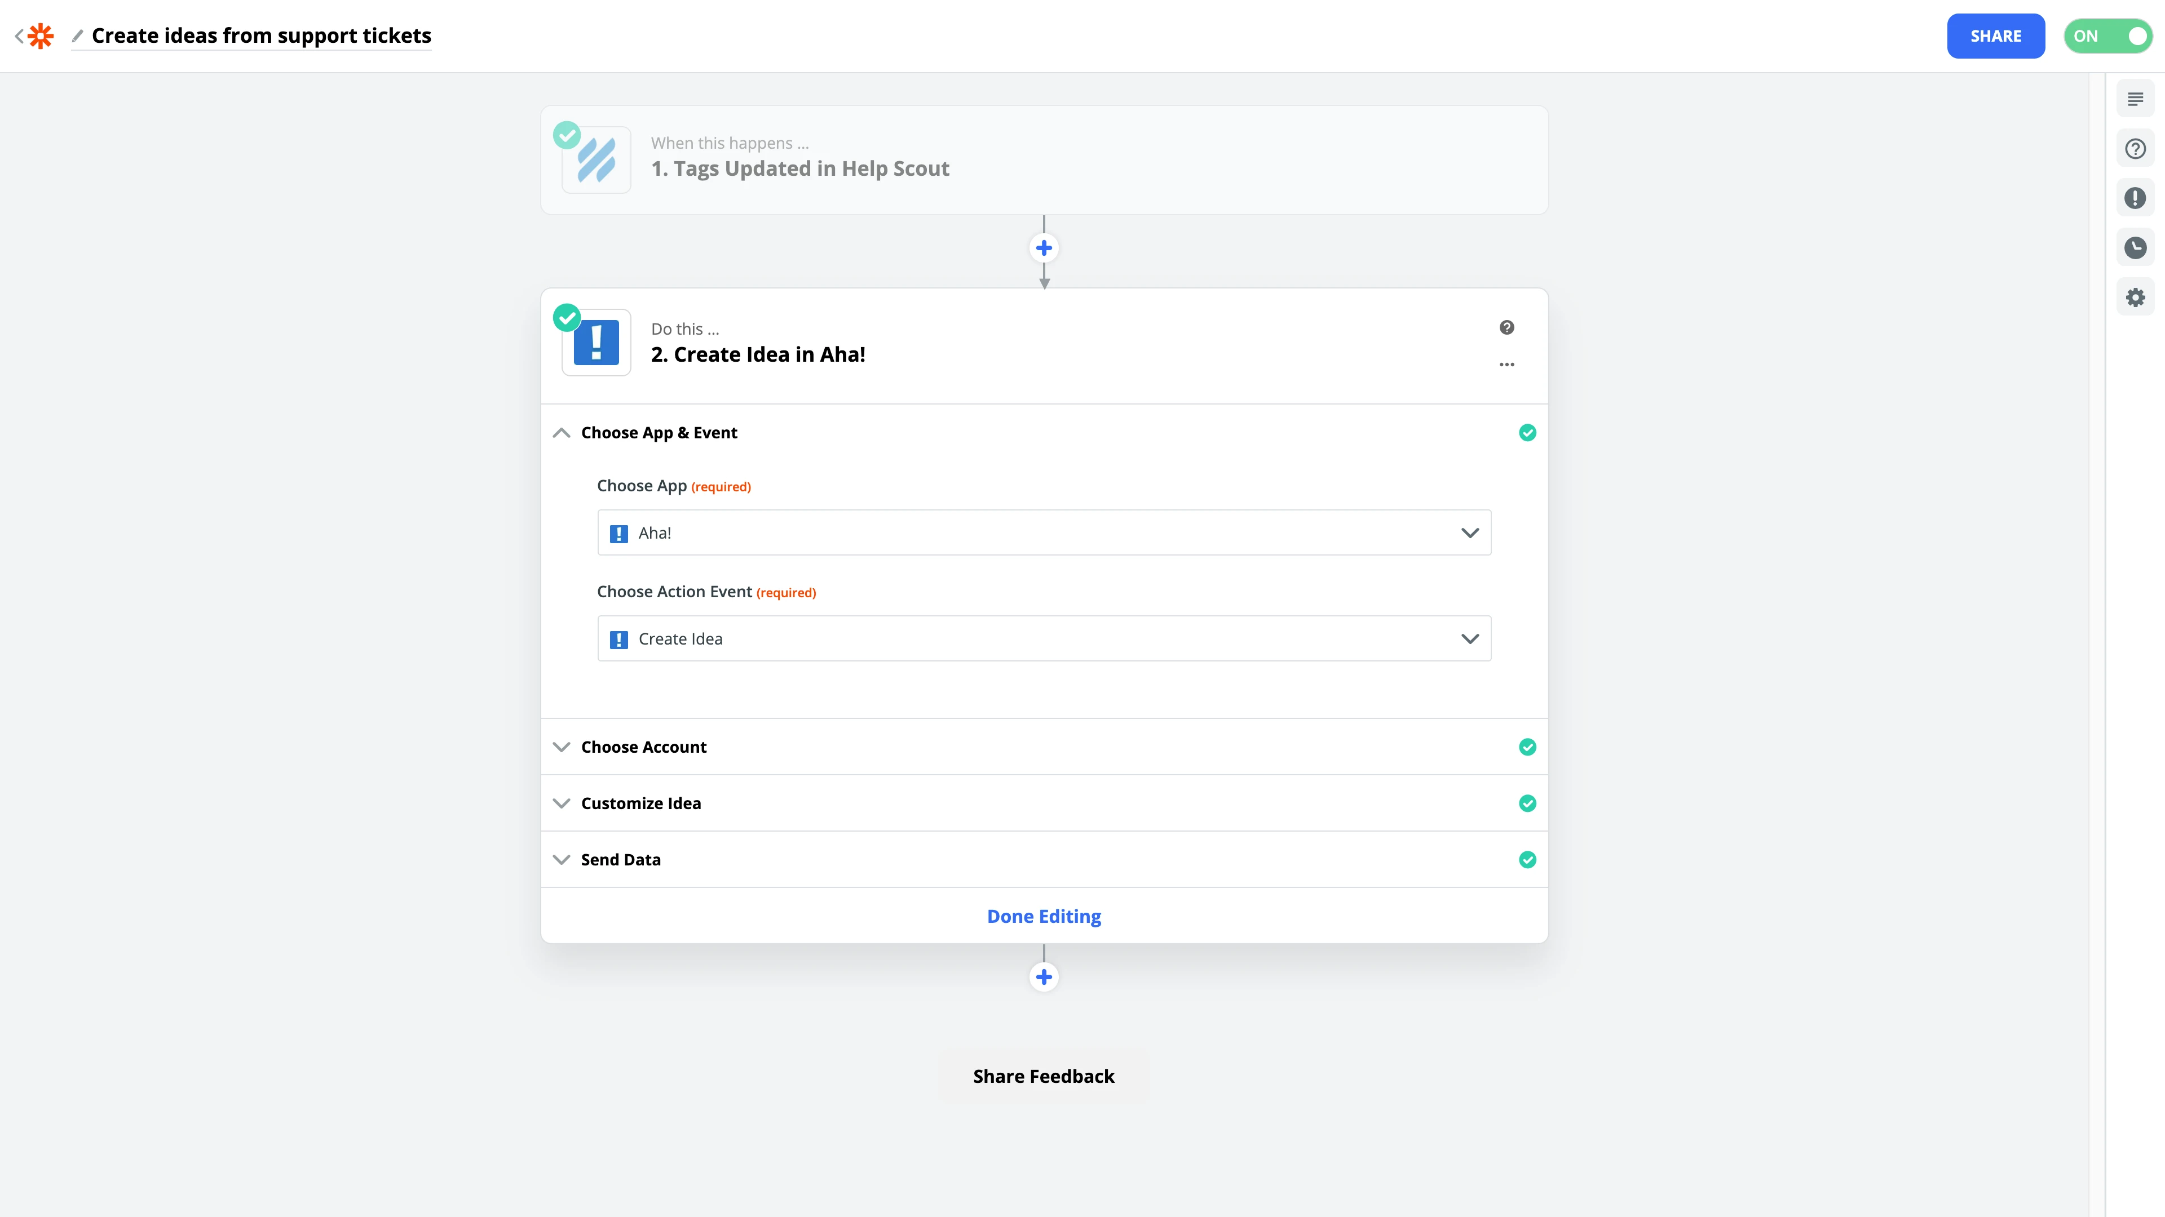Expand the Customize Idea section
2165x1217 pixels.
[640, 803]
